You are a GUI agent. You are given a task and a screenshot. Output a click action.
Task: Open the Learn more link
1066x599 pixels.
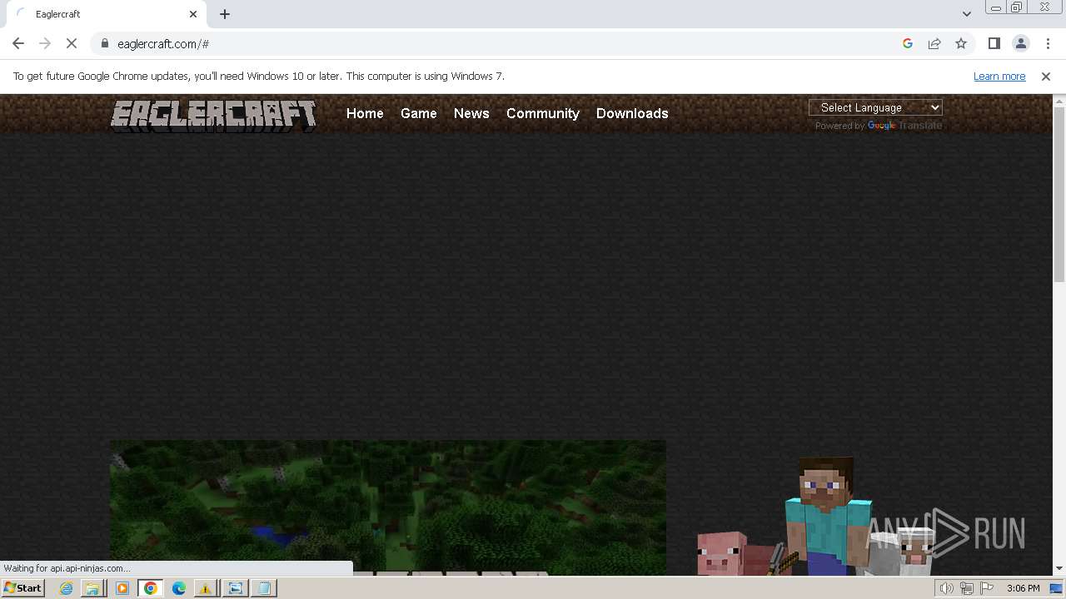pyautogui.click(x=999, y=77)
